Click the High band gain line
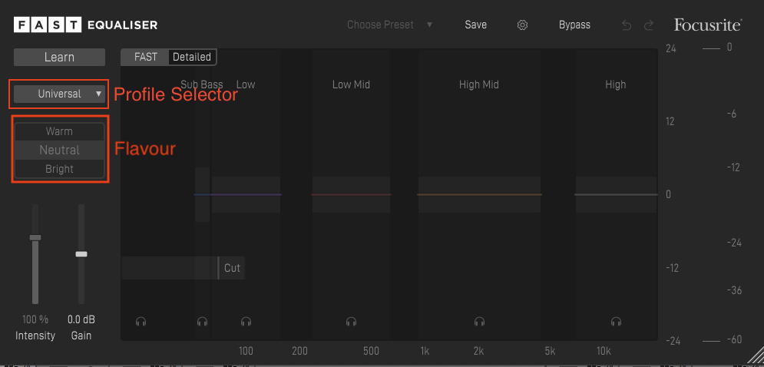The image size is (764, 367). click(x=616, y=194)
